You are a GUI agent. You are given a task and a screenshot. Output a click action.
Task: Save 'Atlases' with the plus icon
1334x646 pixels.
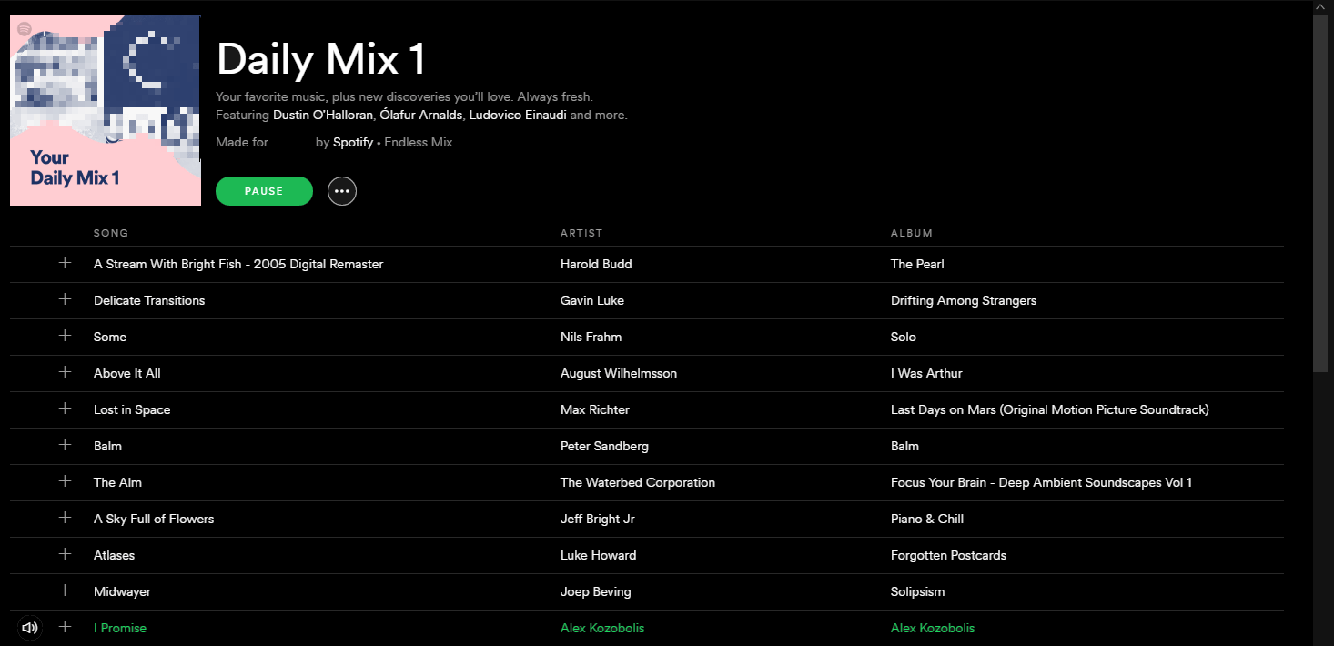tap(65, 554)
